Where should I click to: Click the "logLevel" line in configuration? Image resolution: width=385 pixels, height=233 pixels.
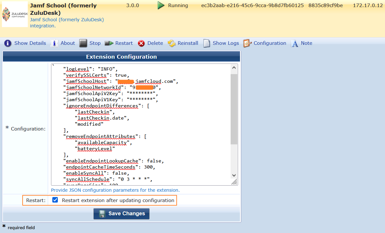(91, 69)
